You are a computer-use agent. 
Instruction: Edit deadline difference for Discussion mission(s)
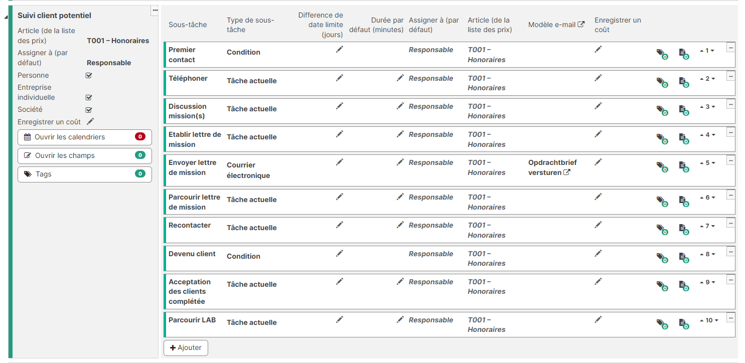point(340,106)
